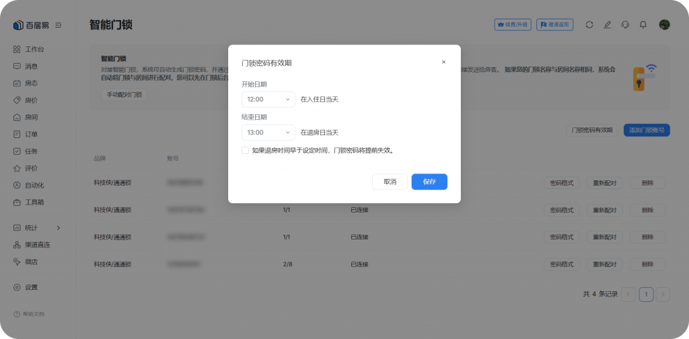
Task: Enable the early checkout password expiry checkbox
Action: click(246, 150)
